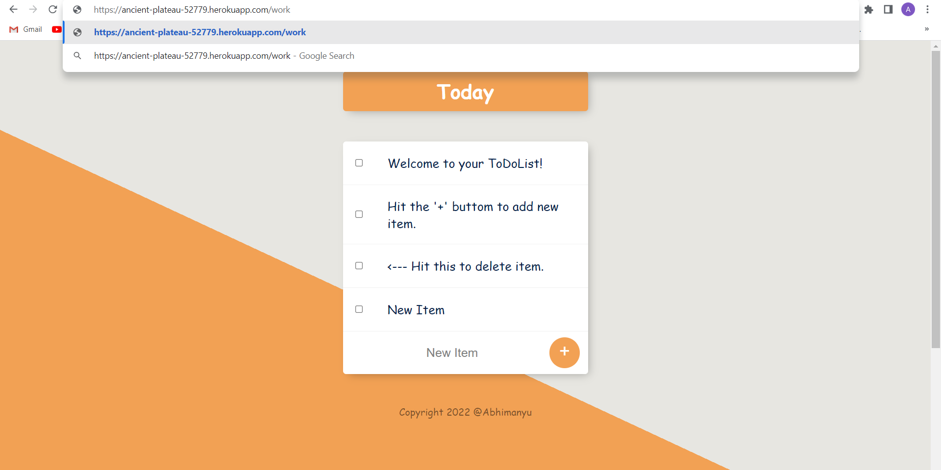
Task: Click the browser back navigation arrow
Action: pos(13,9)
